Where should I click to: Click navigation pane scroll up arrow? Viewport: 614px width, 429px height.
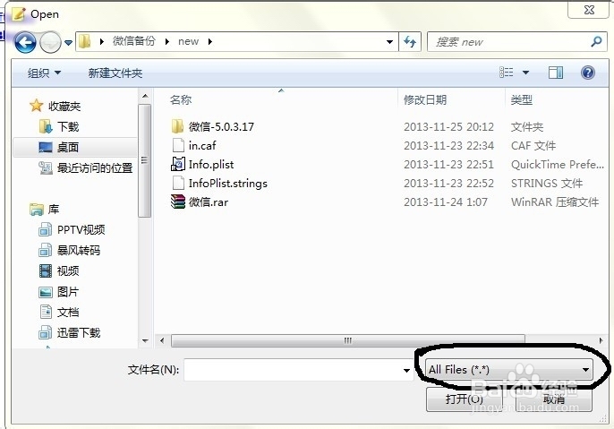click(145, 96)
